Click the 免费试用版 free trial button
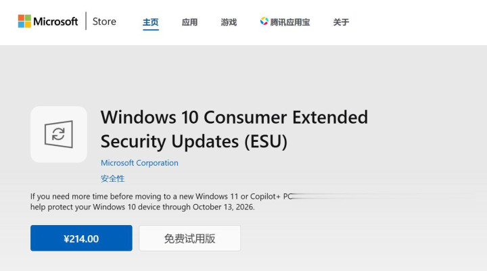This screenshot has width=487, height=271. click(189, 239)
